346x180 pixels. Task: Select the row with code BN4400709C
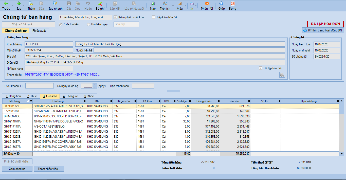pyautogui.click(x=171, y=116)
